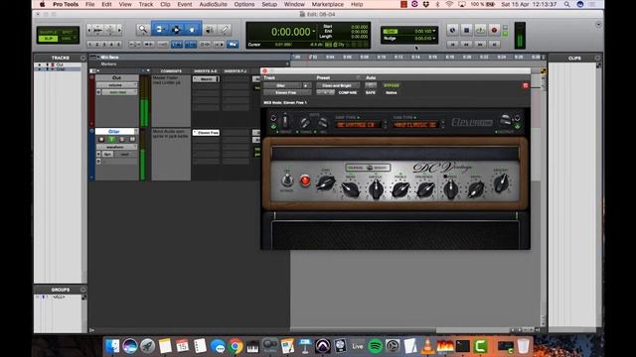Open the File menu
636x357 pixels.
click(90, 4)
